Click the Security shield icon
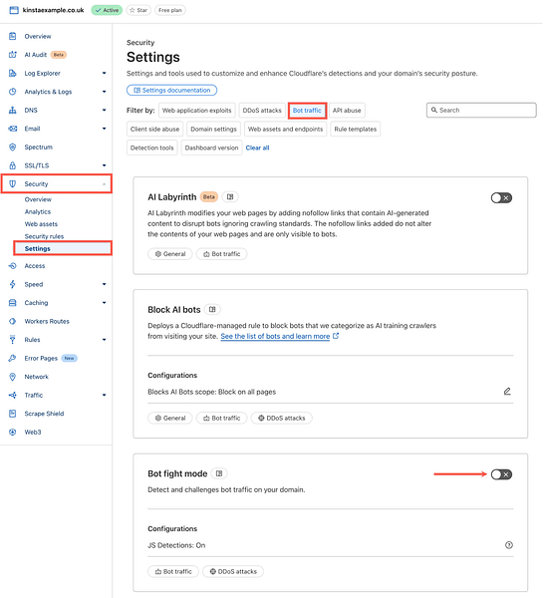This screenshot has height=598, width=544. coord(13,183)
